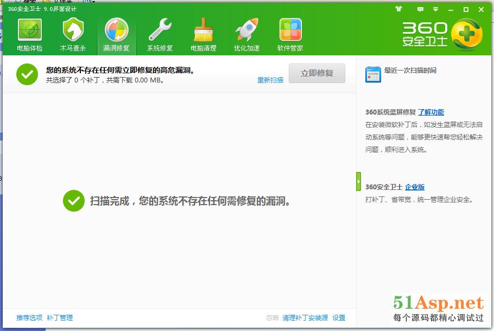This screenshot has height=331, width=494.
Task: Click the text 您的系统不存在任何需立即修复的高危漏洞
Action: pos(120,70)
